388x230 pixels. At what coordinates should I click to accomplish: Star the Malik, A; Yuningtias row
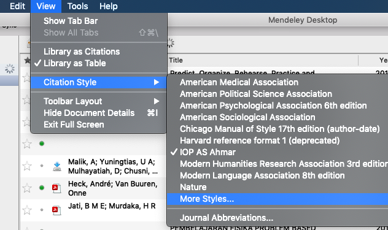point(27,166)
